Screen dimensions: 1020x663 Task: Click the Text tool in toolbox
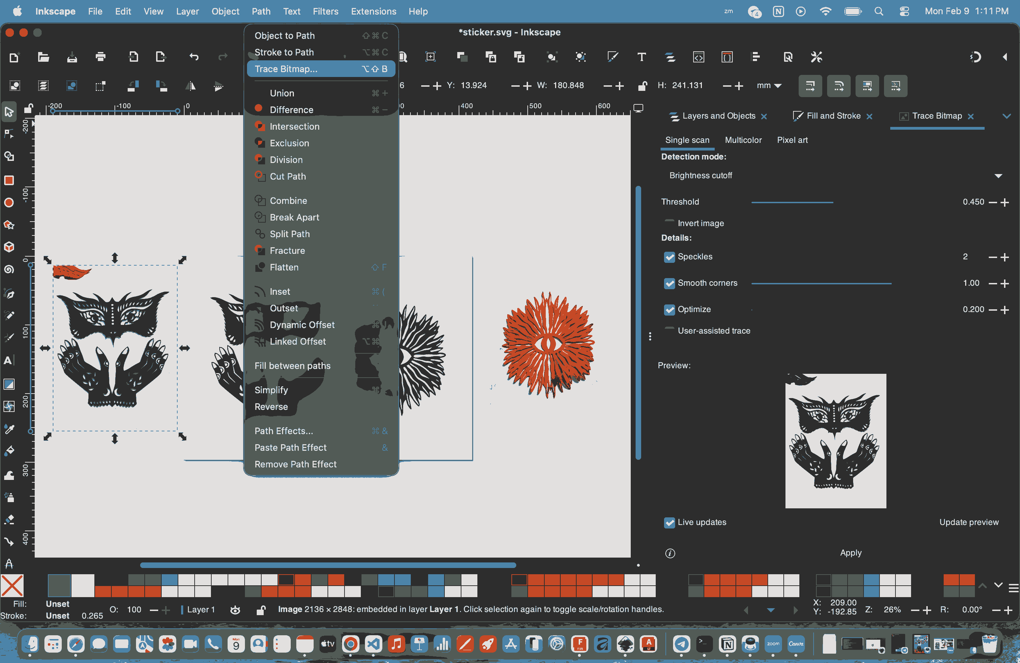tap(9, 360)
